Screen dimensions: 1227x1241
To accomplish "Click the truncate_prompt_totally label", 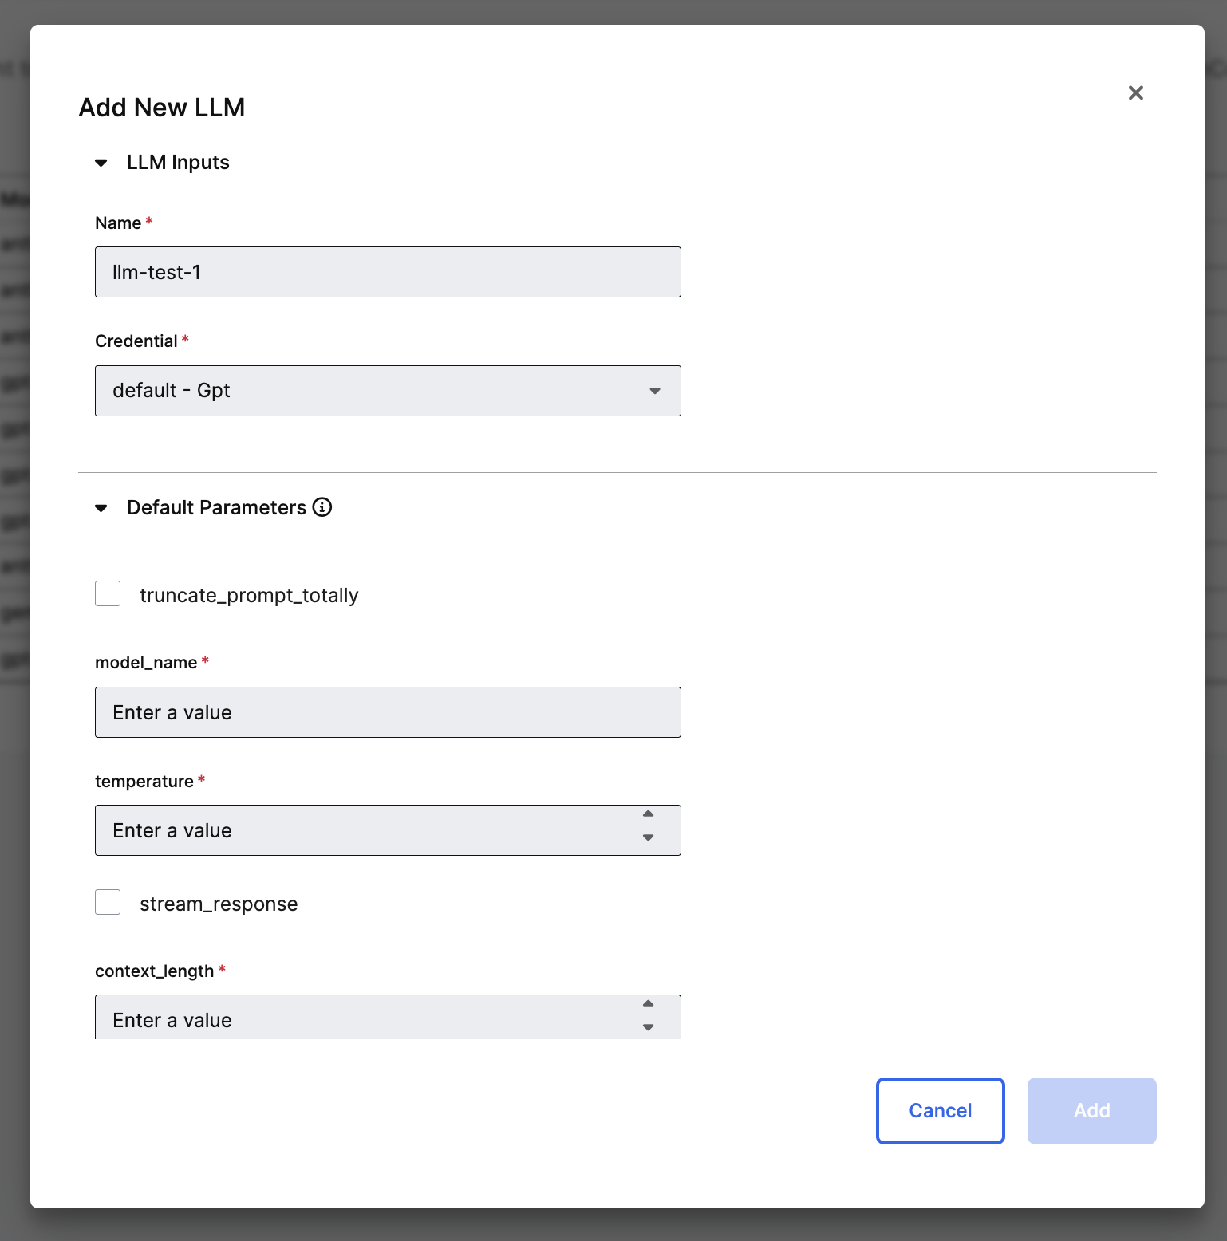I will pyautogui.click(x=249, y=596).
